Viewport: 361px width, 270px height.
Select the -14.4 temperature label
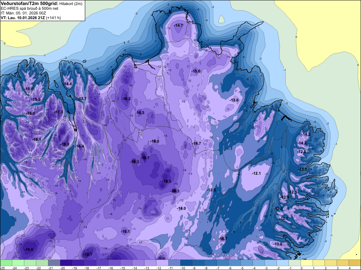click(x=68, y=84)
